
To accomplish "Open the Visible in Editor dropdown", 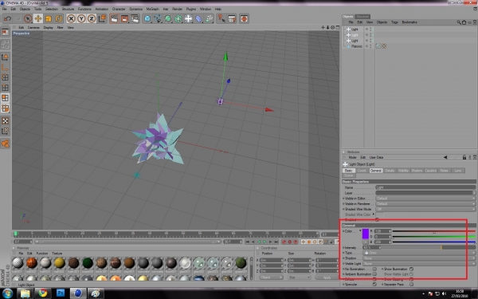I will click(425, 199).
